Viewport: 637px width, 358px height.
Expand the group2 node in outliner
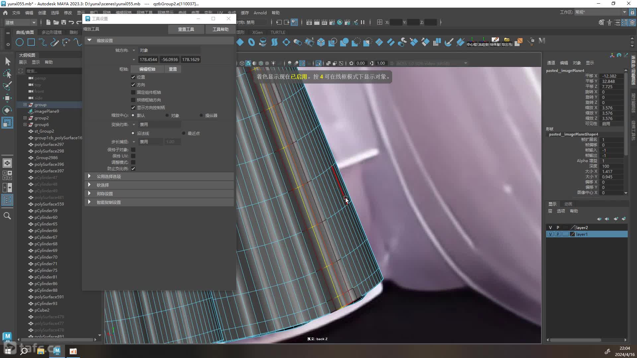(x=25, y=118)
